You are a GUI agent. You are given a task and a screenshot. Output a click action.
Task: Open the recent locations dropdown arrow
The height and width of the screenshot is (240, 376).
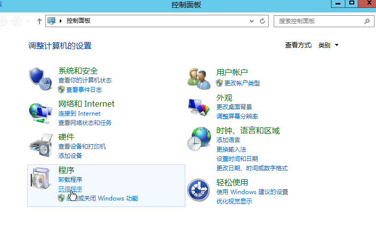point(28,21)
